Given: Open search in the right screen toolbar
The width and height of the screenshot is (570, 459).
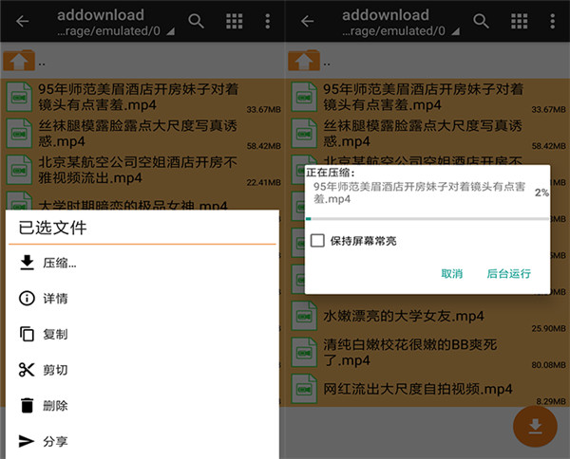Looking at the screenshot, I should (x=482, y=22).
